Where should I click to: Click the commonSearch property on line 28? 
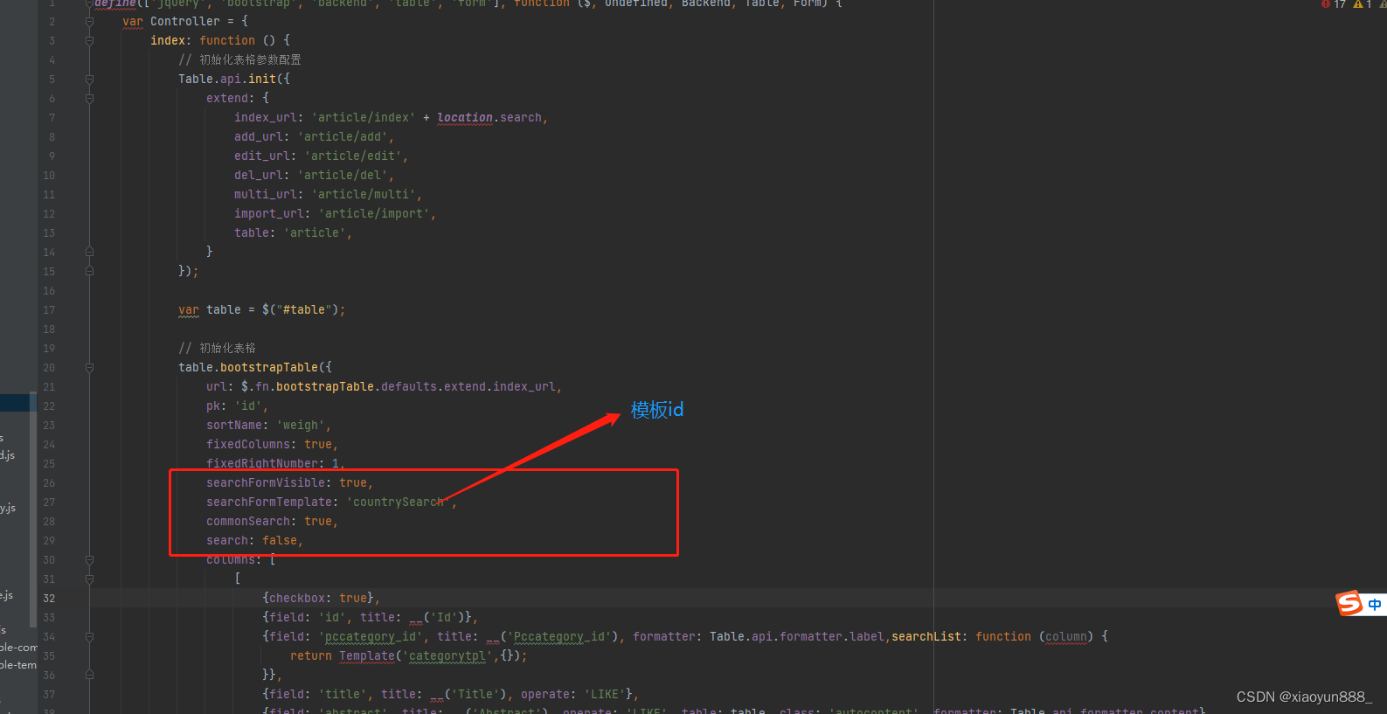click(248, 521)
